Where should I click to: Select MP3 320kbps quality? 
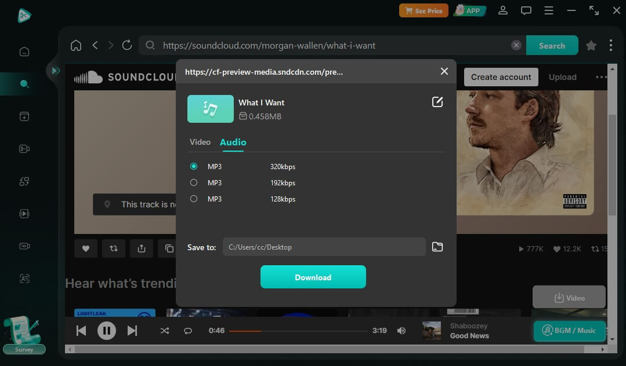[194, 166]
